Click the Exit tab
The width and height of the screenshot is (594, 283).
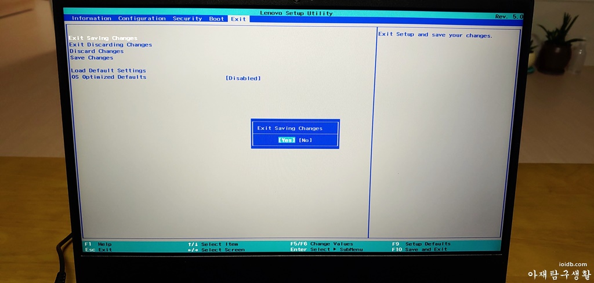point(238,19)
